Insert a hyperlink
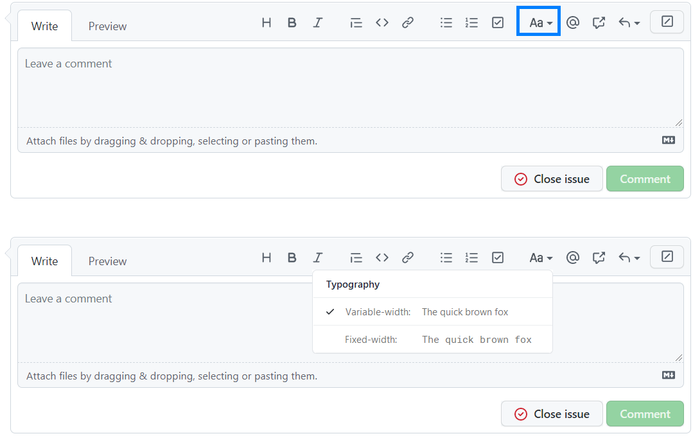Image resolution: width=693 pixels, height=436 pixels. point(408,22)
